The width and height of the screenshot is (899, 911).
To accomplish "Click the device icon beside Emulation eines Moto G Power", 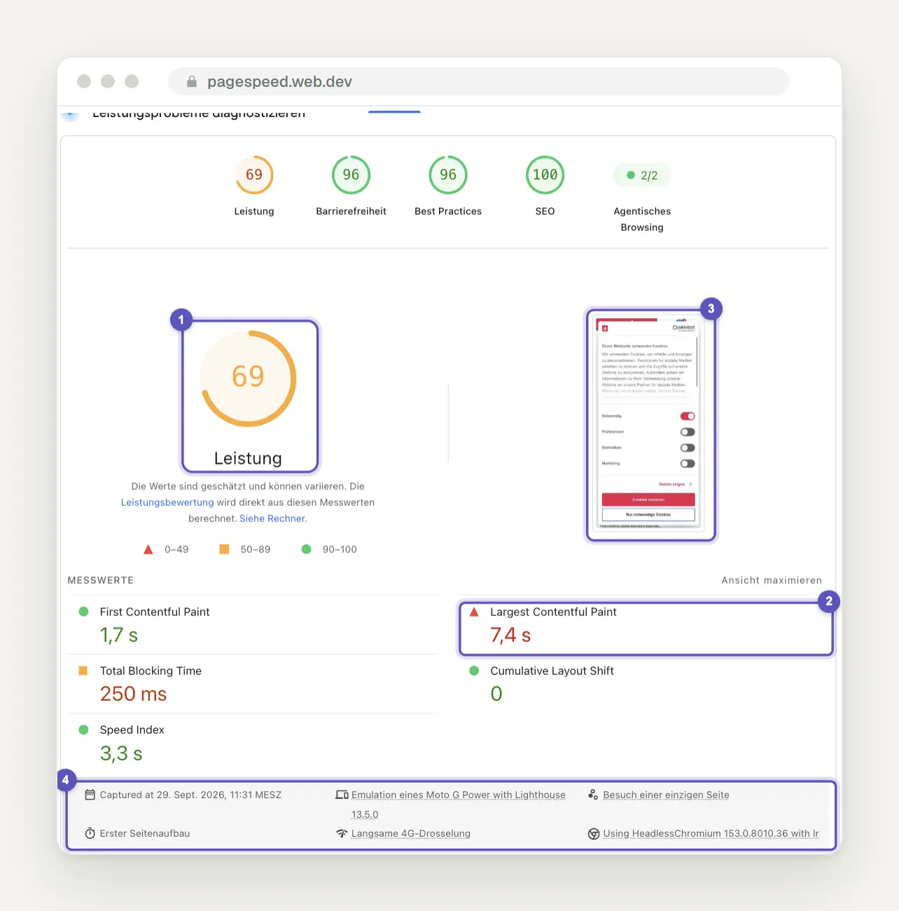I will coord(342,795).
